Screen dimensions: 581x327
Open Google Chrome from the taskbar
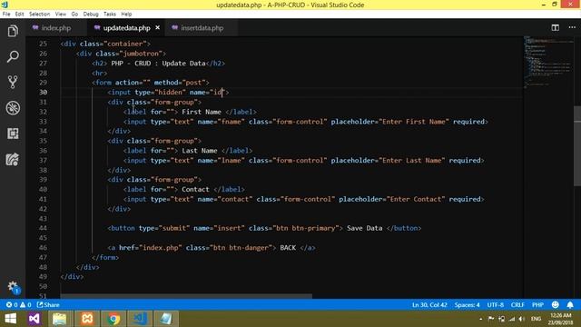pyautogui.click(x=113, y=319)
